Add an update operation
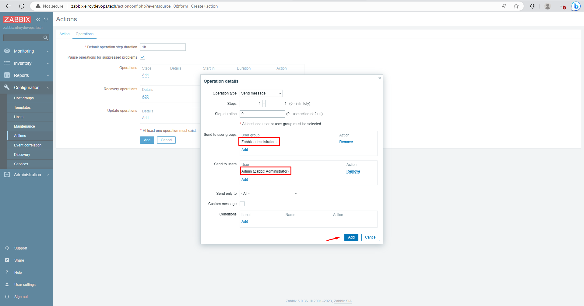Viewport: 584px width, 306px height. pyautogui.click(x=145, y=118)
